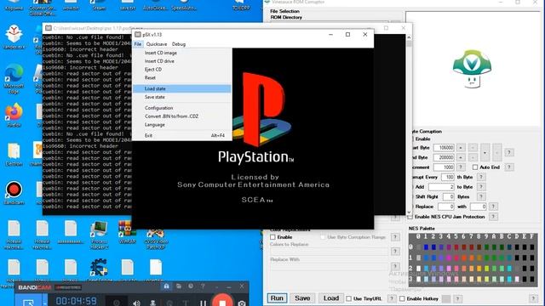Open Firefox desktop icon
Image resolution: width=545 pixels, height=306 pixels.
click(14, 115)
